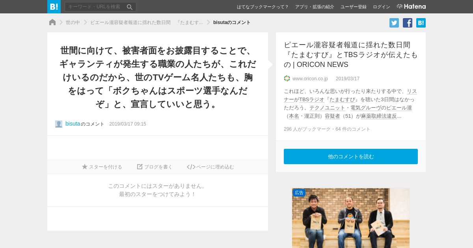Go to home via house icon
This screenshot has height=248, width=473.
[x=52, y=22]
